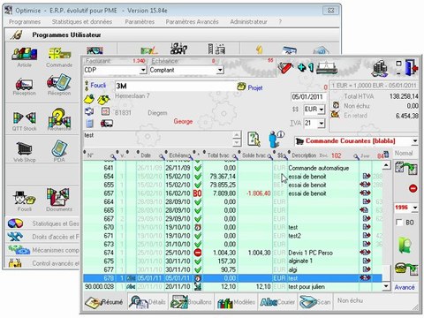
Task: Open the ? help menu
Action: (x=280, y=22)
